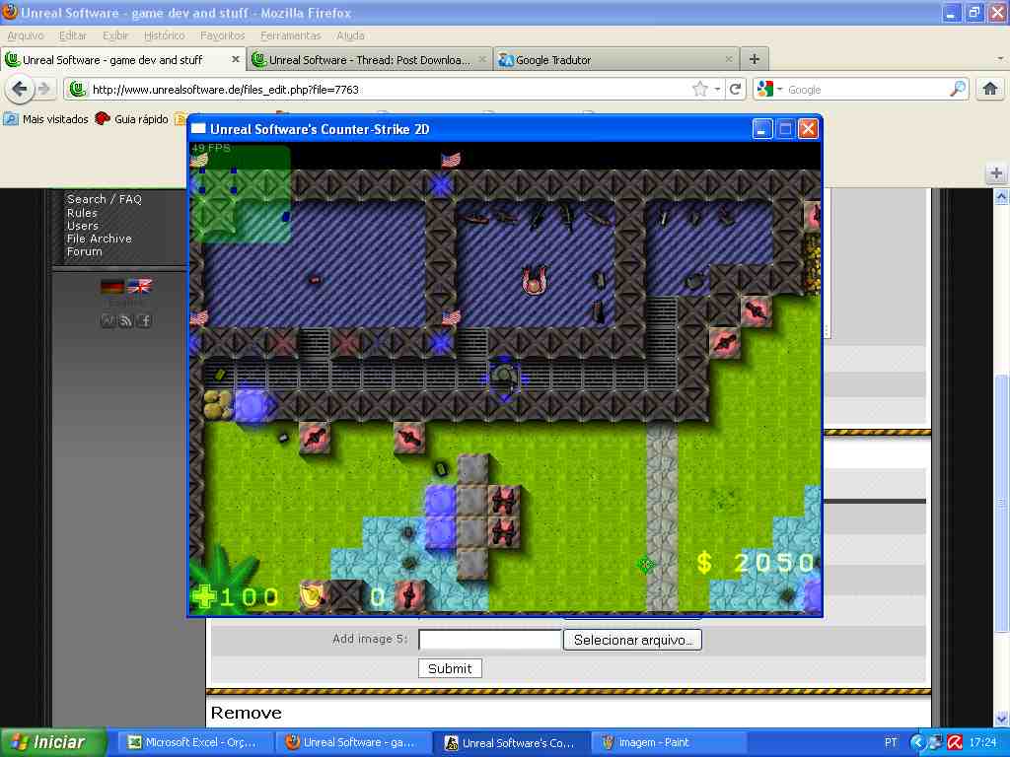Click the money amount $ 2050
This screenshot has width=1010, height=757.
757,563
